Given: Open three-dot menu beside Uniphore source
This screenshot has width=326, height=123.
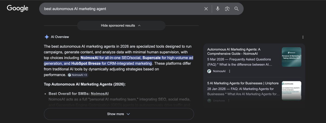Looking at the screenshot, I should (229, 101).
